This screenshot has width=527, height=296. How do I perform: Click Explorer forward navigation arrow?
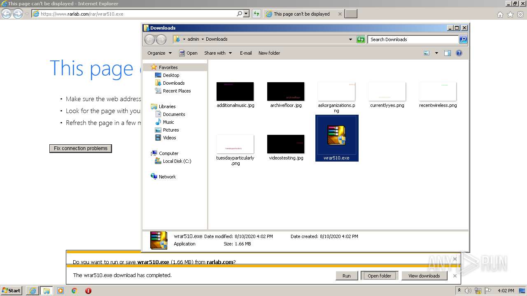[161, 39]
